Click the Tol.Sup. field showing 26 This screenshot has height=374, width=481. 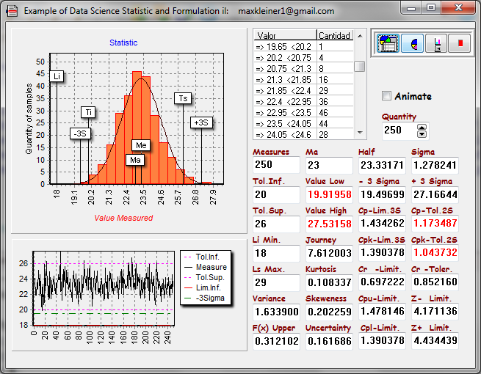coord(275,224)
